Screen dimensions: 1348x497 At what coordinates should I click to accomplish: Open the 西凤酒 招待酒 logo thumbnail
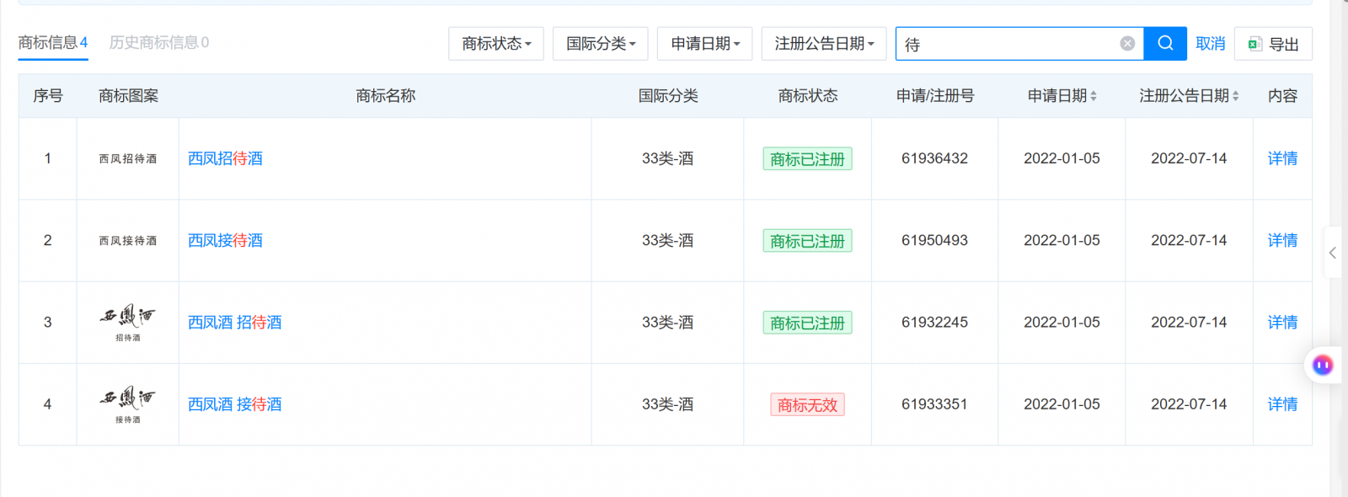(x=128, y=323)
